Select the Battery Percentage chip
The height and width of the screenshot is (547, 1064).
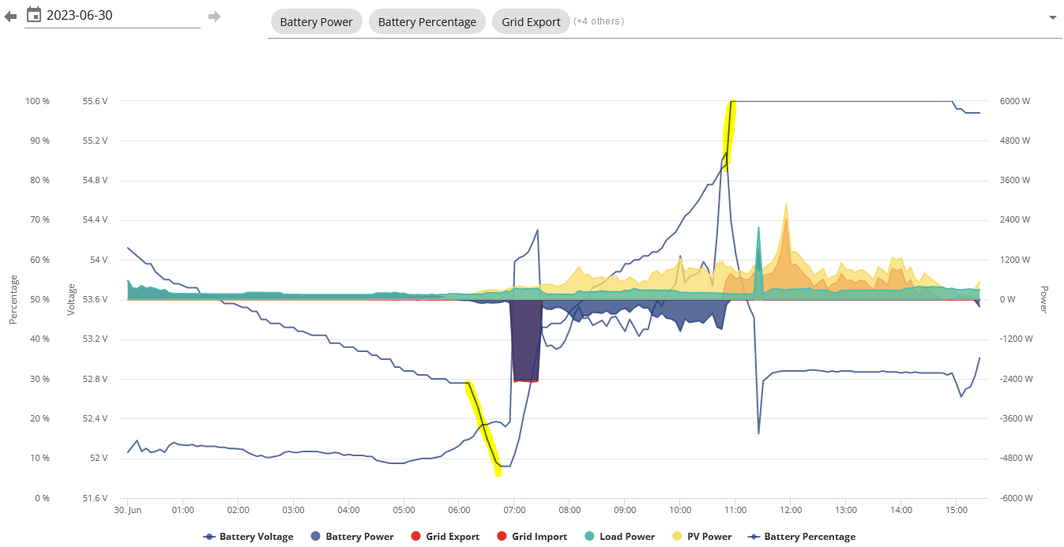427,21
